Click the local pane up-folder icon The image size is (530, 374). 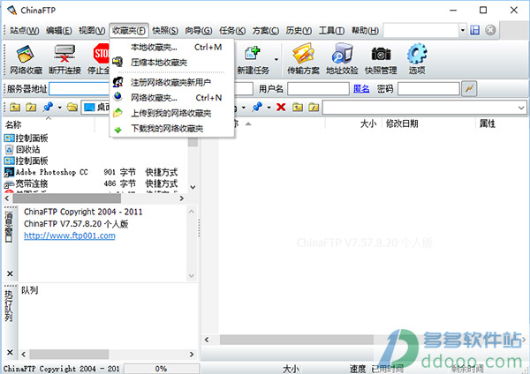tap(14, 108)
